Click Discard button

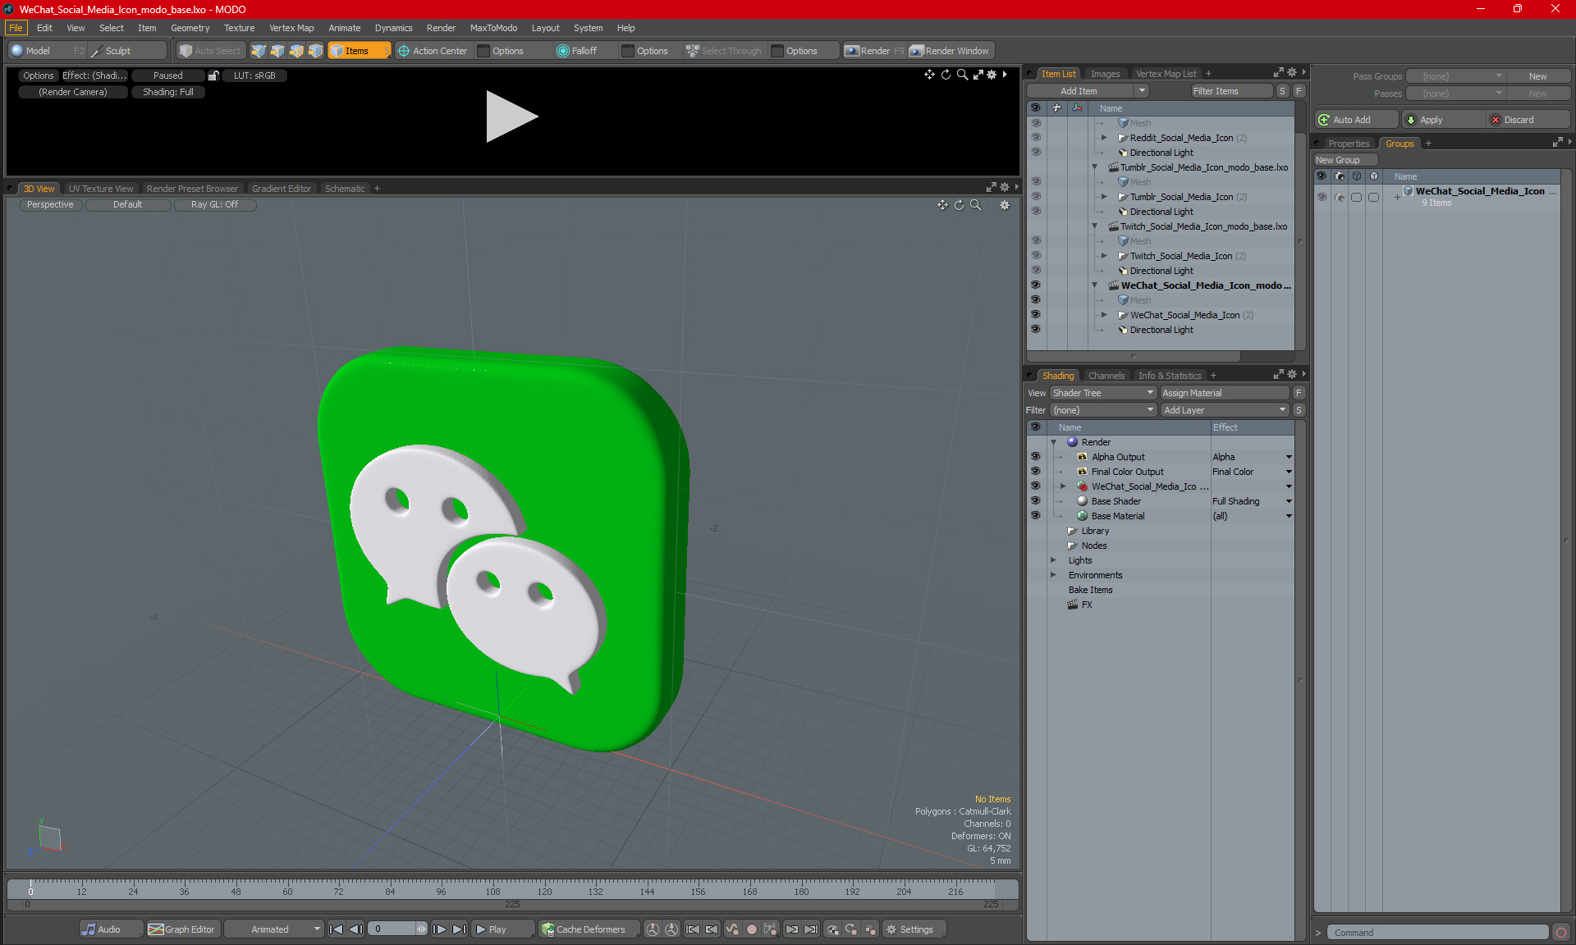click(1528, 120)
